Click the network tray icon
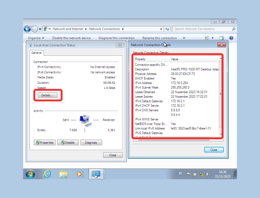The height and width of the screenshot is (198, 260). point(202,174)
